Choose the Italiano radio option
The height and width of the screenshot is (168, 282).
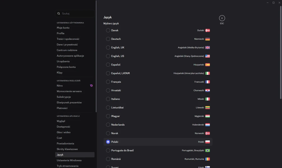(108, 99)
